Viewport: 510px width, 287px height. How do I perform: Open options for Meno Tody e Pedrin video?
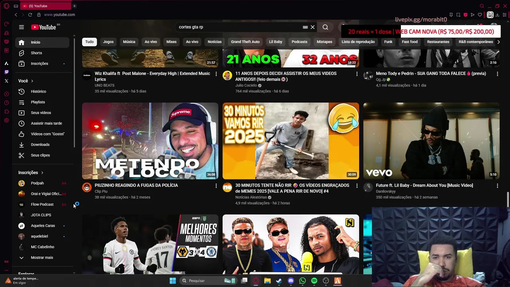(x=497, y=74)
